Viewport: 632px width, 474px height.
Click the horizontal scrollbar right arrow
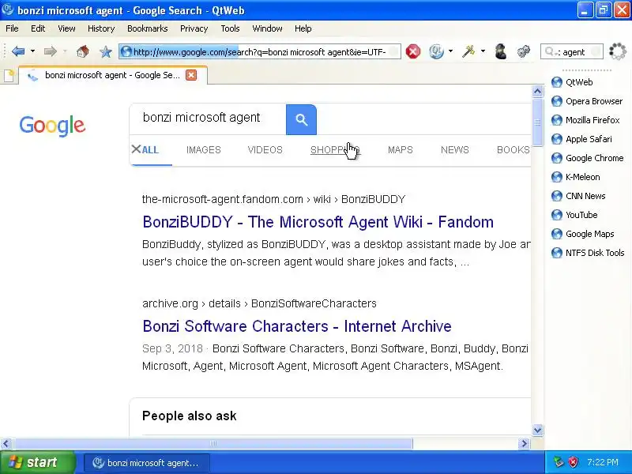click(x=524, y=444)
